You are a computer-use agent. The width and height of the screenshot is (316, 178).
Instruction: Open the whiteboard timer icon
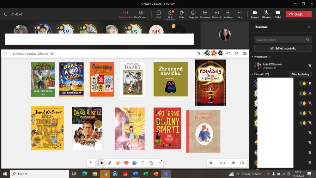point(198,54)
